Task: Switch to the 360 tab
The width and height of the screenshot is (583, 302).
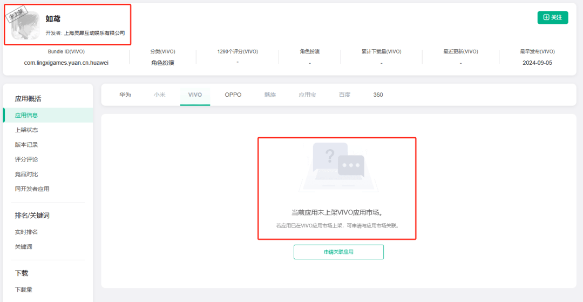Action: 378,95
